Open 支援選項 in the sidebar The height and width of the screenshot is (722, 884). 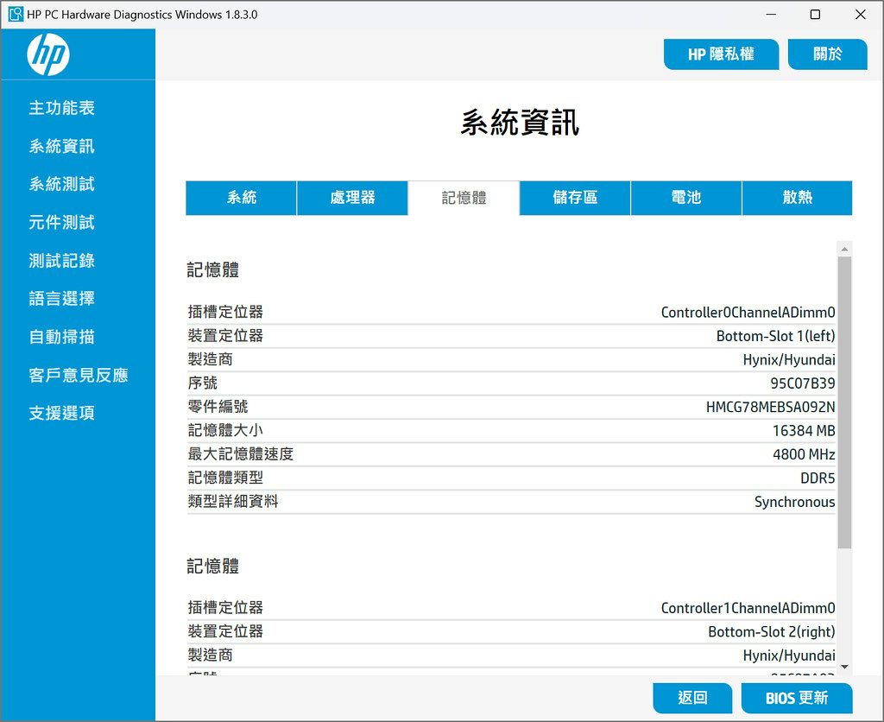click(62, 413)
